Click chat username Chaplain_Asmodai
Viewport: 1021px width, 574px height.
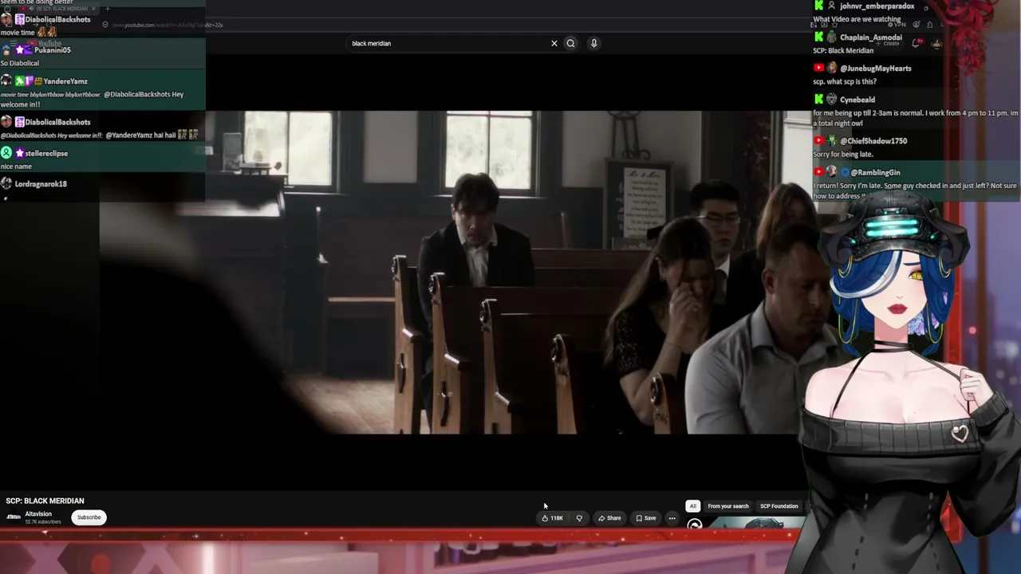click(871, 37)
